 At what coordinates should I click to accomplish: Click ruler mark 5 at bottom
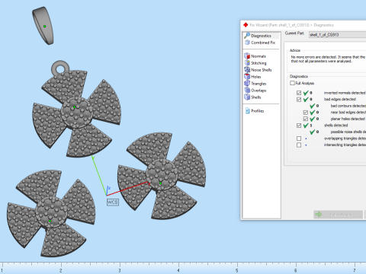point(237,270)
